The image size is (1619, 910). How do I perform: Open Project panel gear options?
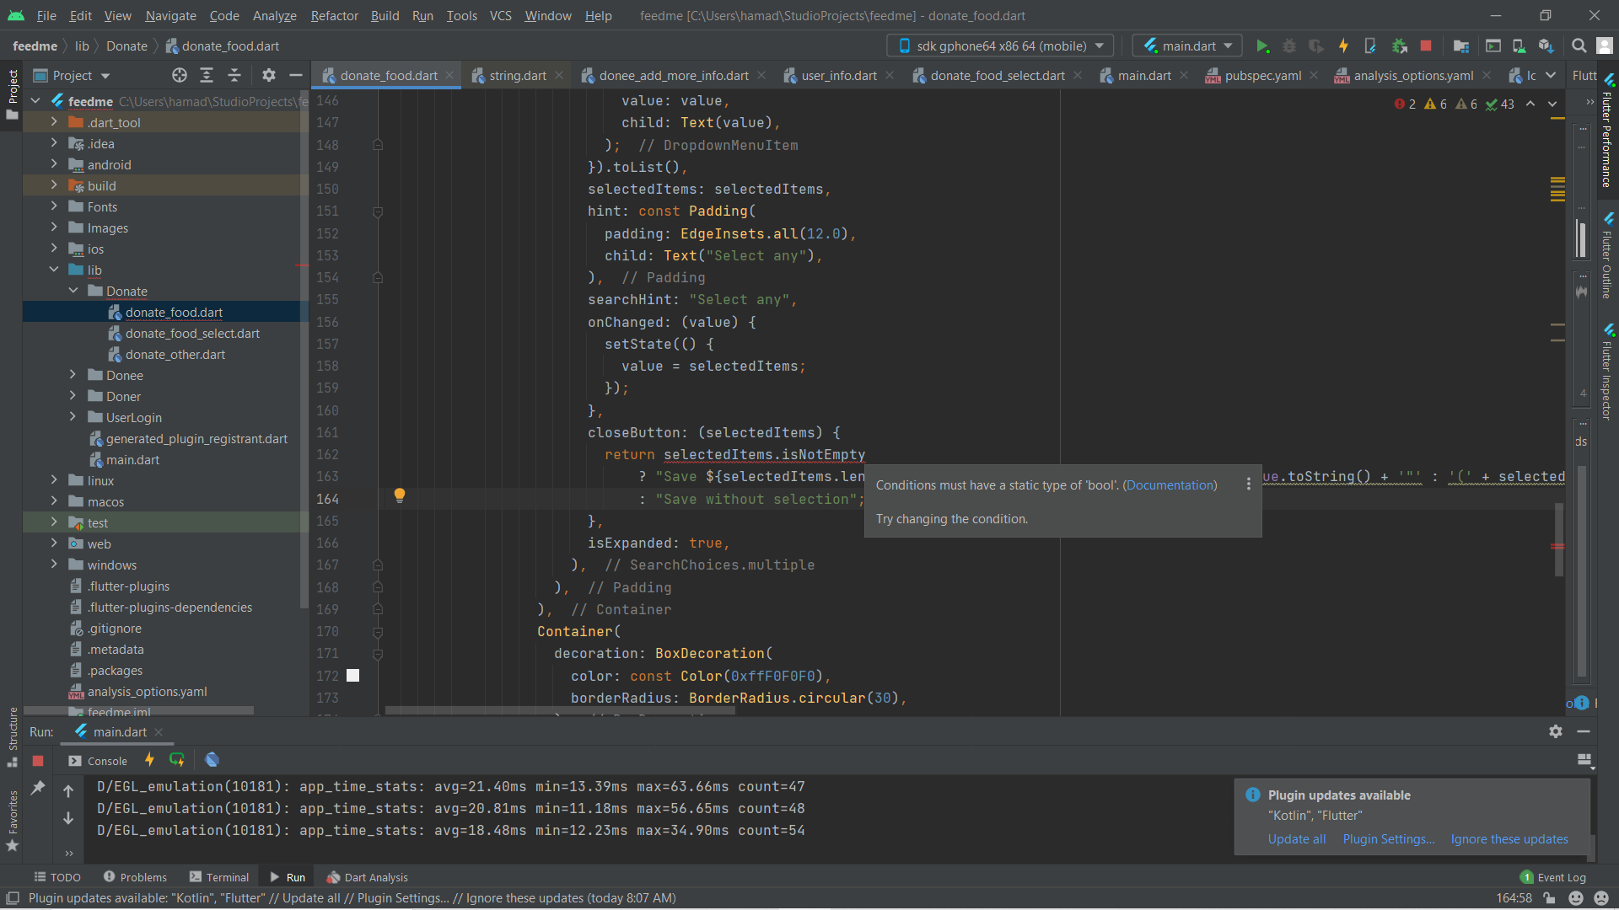click(269, 76)
